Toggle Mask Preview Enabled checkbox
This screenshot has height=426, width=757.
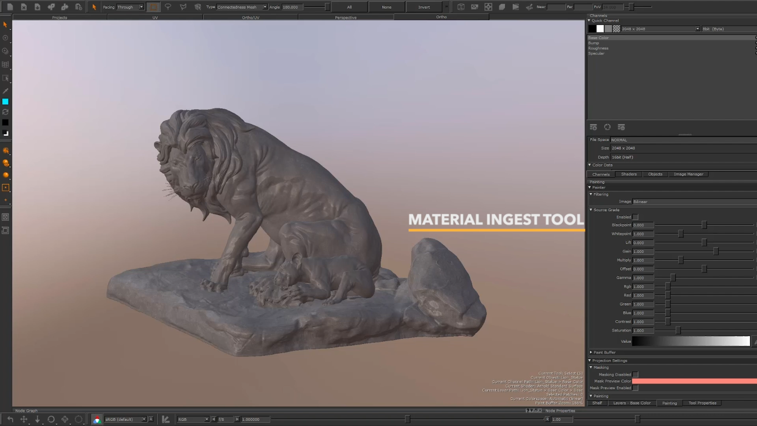click(x=635, y=388)
